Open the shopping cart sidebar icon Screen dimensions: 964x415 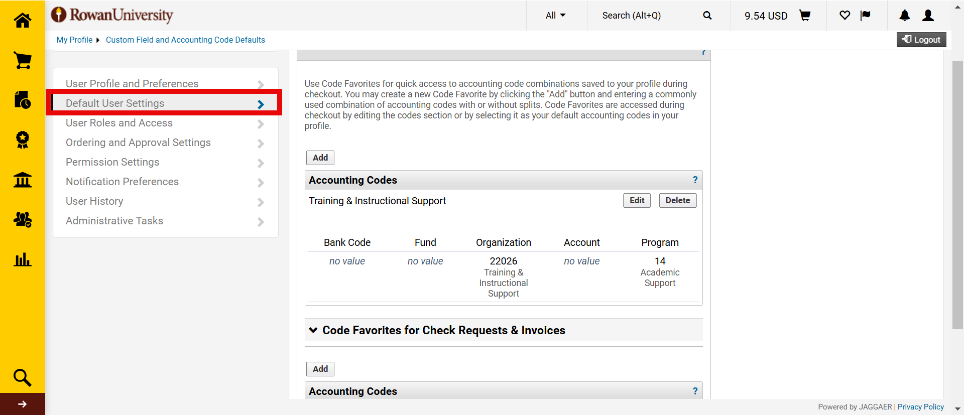pyautogui.click(x=23, y=60)
